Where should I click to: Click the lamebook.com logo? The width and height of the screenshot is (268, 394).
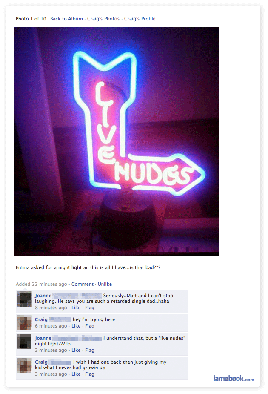click(x=234, y=378)
